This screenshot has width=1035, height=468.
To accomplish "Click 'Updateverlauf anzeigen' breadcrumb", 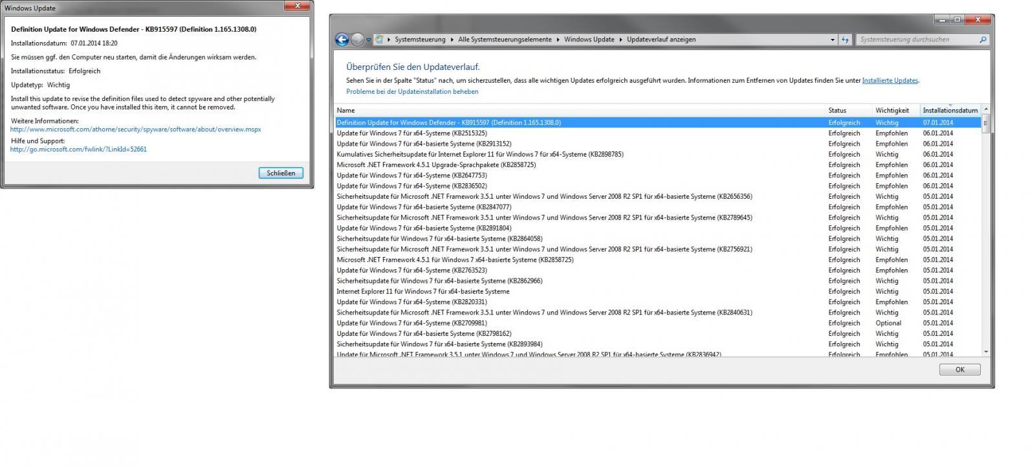I will coord(661,39).
